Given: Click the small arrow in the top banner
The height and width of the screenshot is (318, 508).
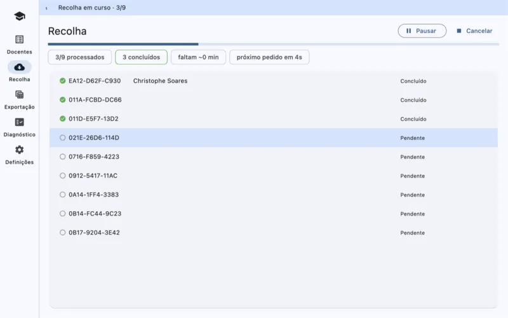Looking at the screenshot, I should tap(46, 8).
